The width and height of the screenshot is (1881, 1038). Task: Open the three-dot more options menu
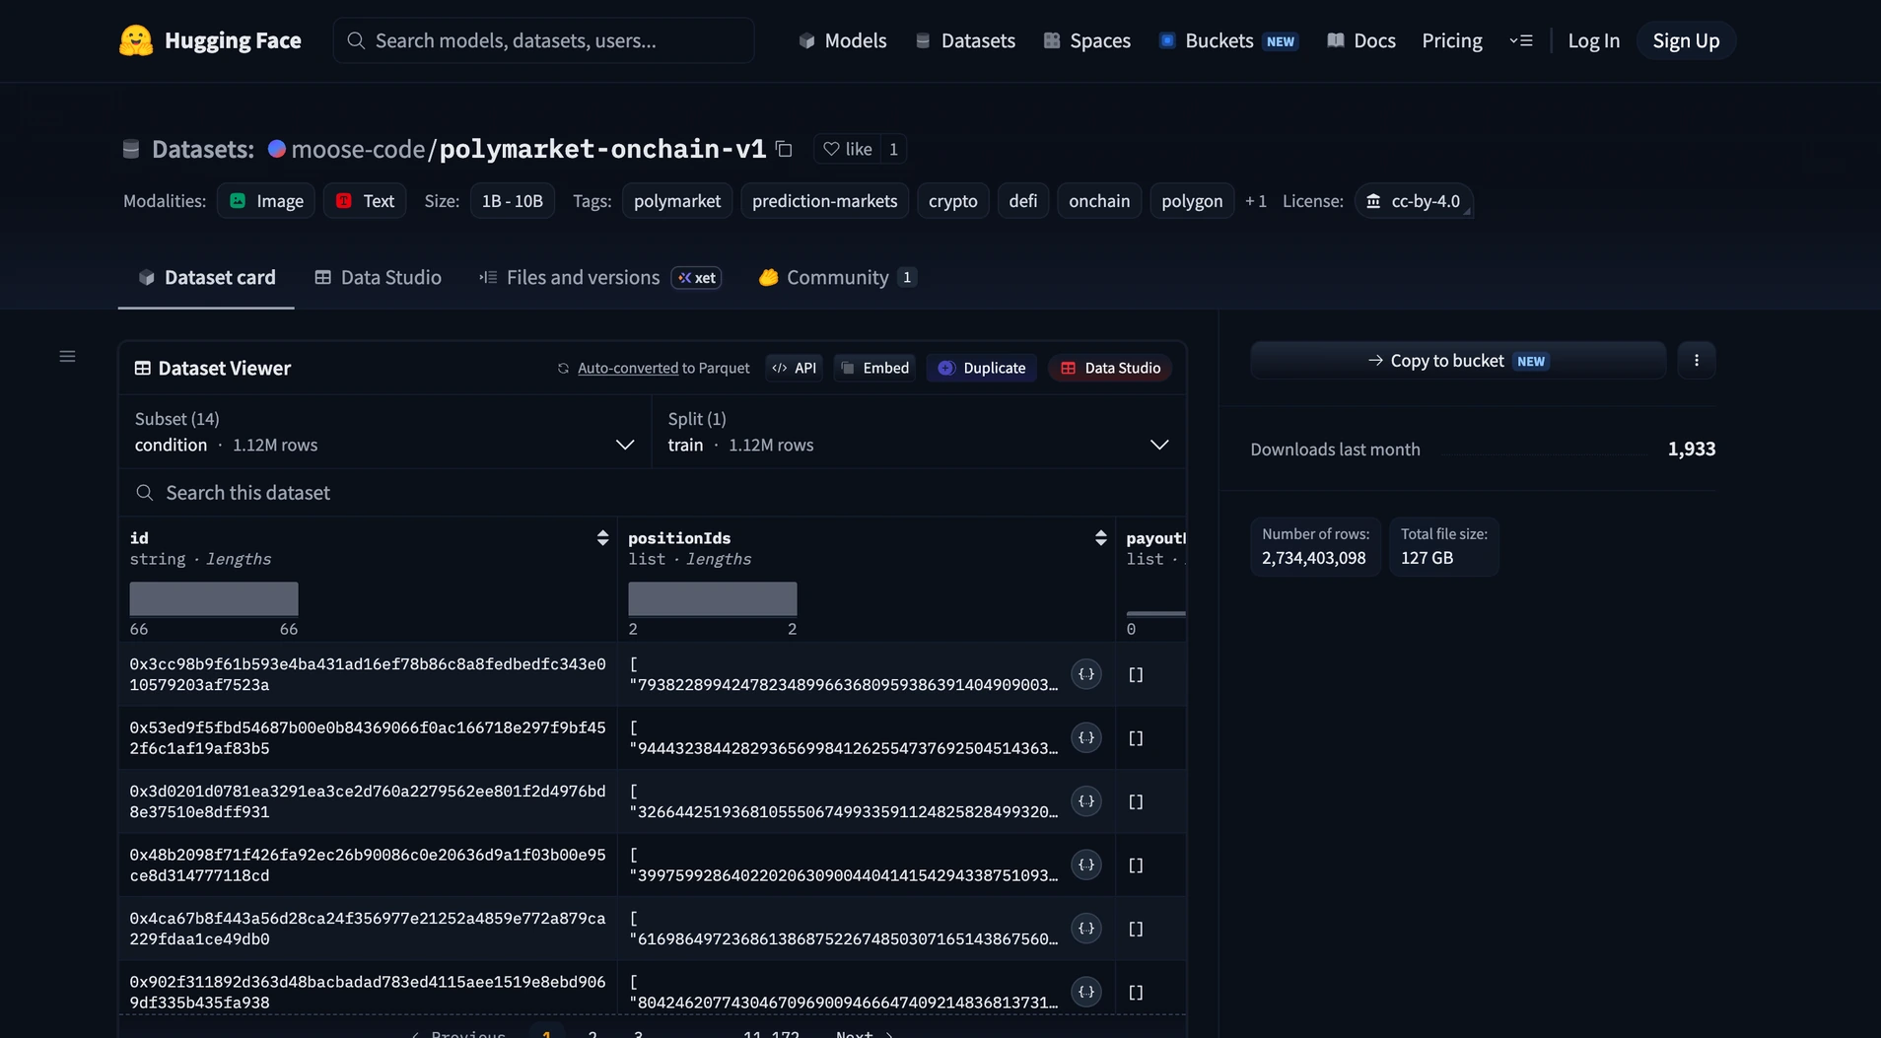coord(1696,361)
